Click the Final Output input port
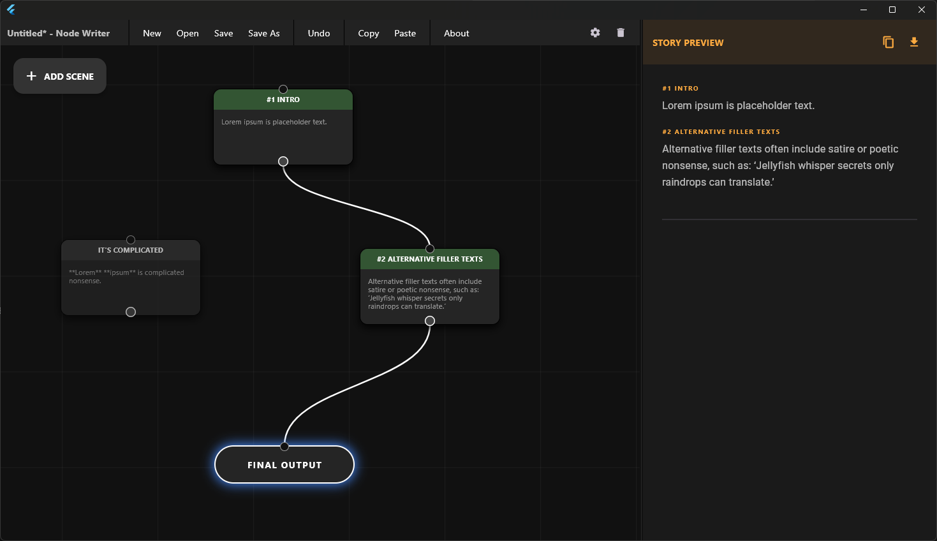Image resolution: width=937 pixels, height=541 pixels. (284, 446)
